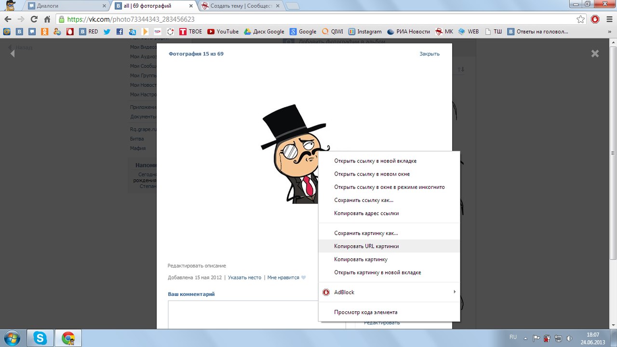Open Skype from the taskbar

[40, 338]
